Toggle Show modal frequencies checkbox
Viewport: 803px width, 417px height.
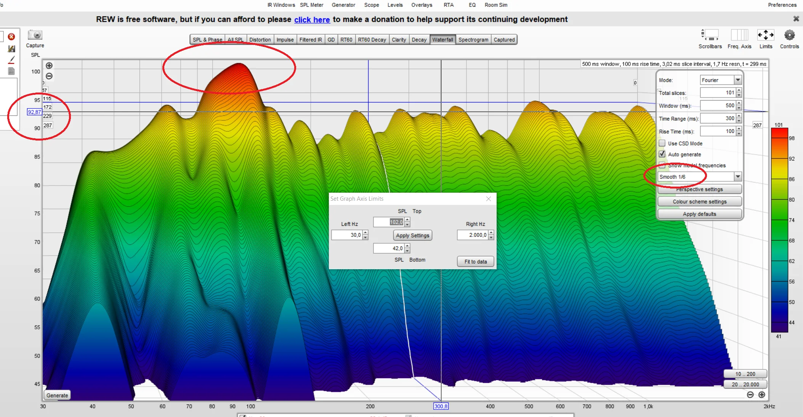tap(662, 165)
